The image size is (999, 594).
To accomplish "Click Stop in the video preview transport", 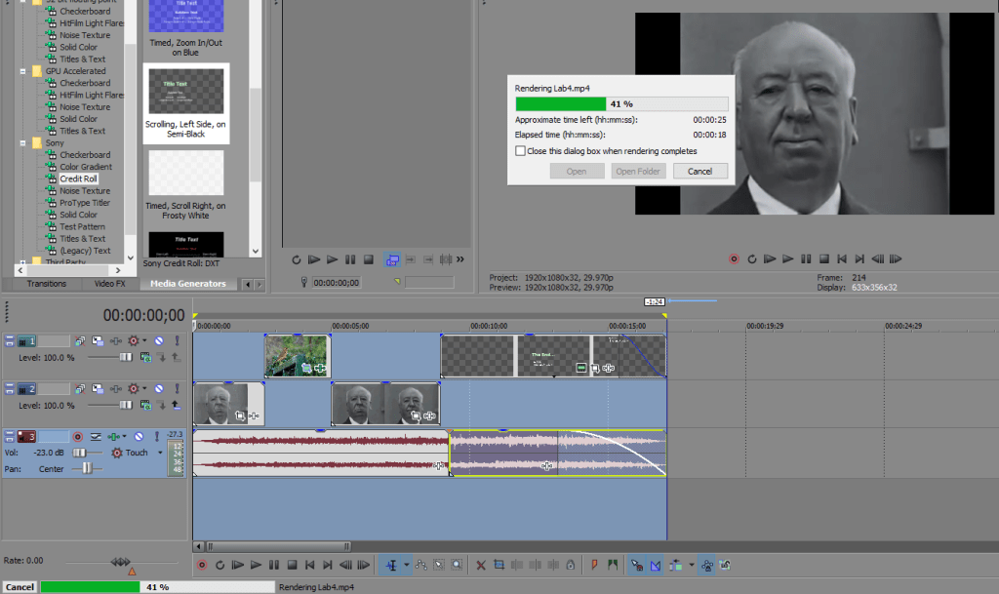I will click(x=823, y=259).
